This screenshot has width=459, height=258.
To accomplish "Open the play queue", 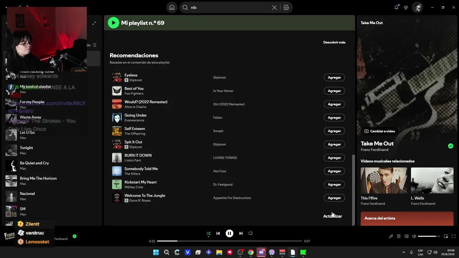I will (x=399, y=236).
